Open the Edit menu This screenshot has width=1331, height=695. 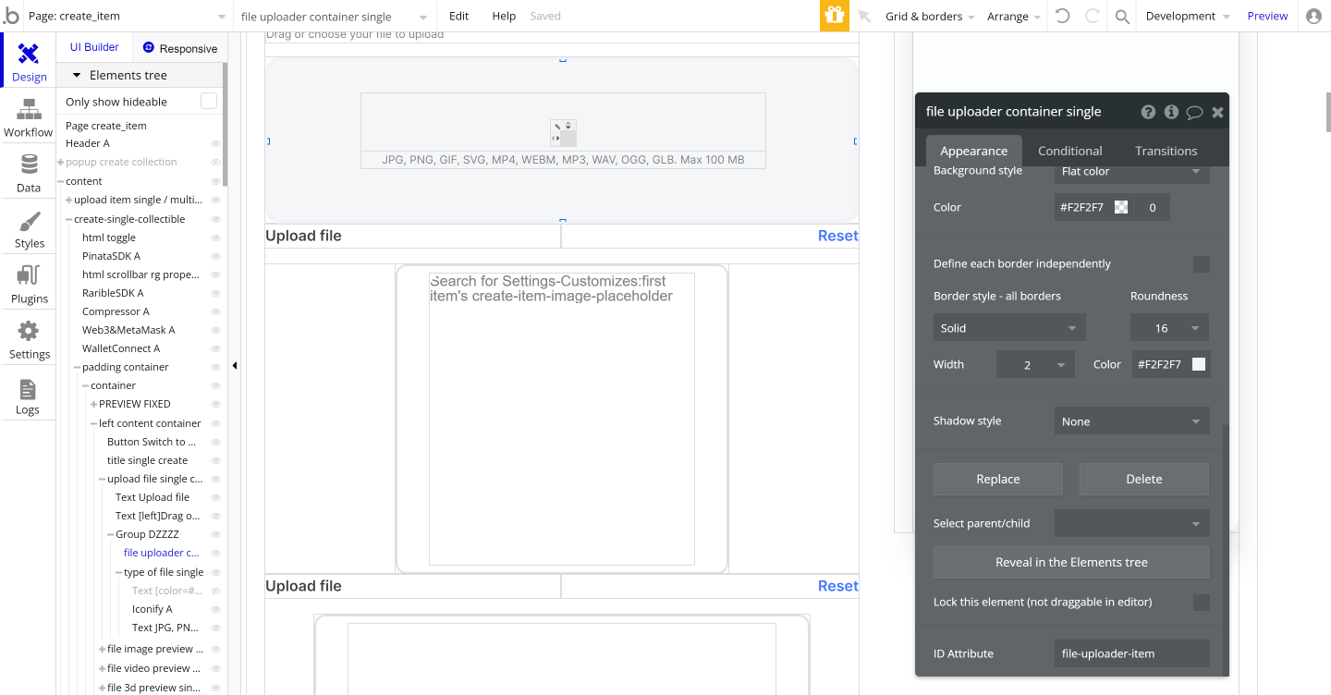point(458,16)
